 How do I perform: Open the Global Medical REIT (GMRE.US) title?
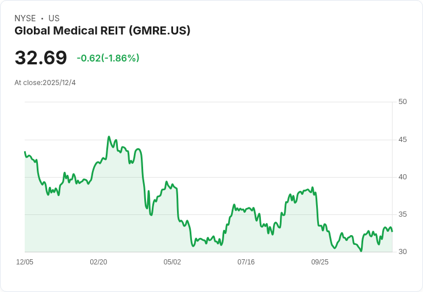pos(102,30)
